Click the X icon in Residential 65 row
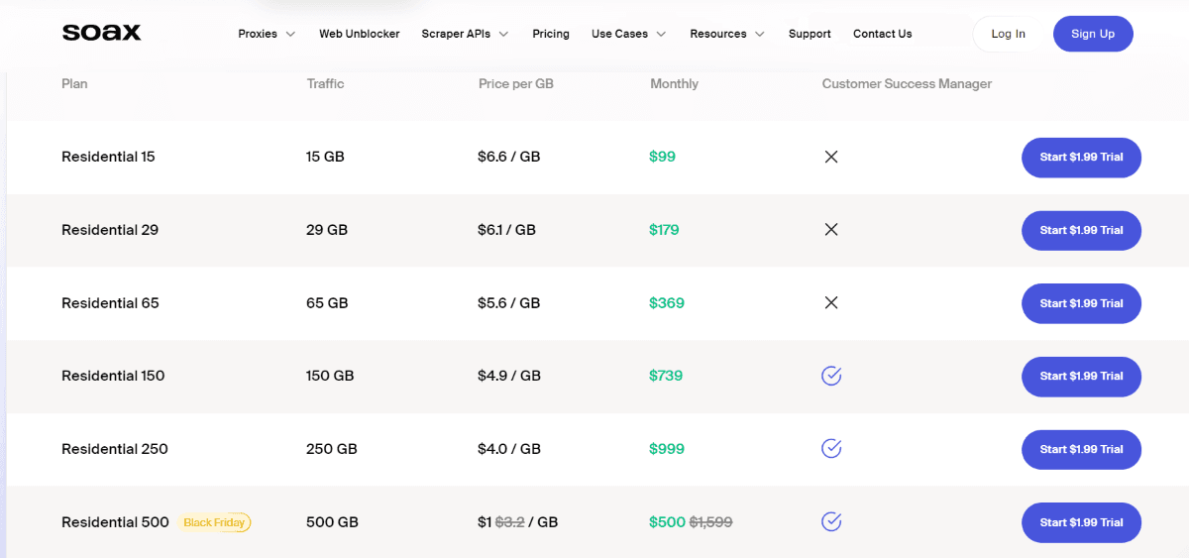 click(x=831, y=303)
